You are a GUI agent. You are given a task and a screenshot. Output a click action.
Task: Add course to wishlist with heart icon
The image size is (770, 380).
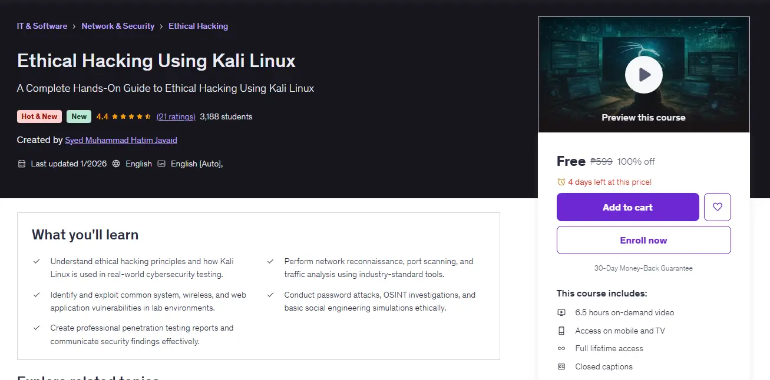click(x=717, y=207)
